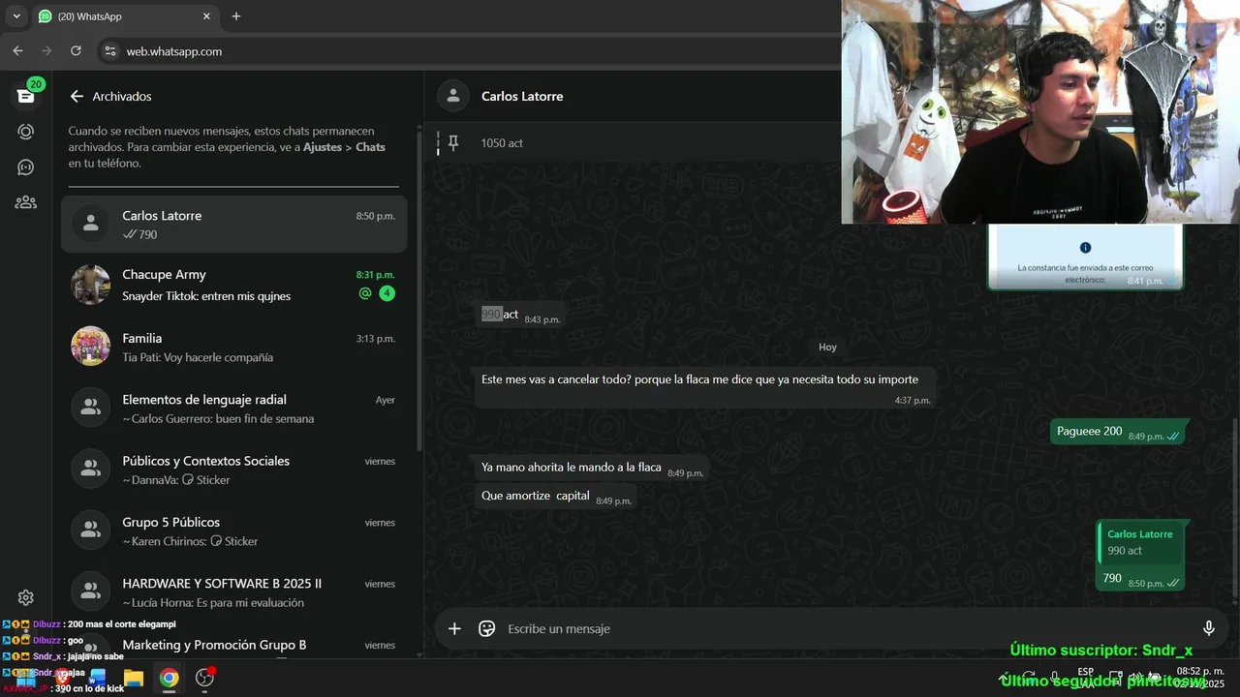Open the Communities icon in sidebar
The image size is (1240, 697).
coord(26,202)
